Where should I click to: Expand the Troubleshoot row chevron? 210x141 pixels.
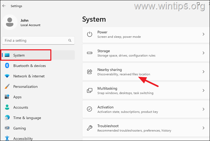pos(204,128)
